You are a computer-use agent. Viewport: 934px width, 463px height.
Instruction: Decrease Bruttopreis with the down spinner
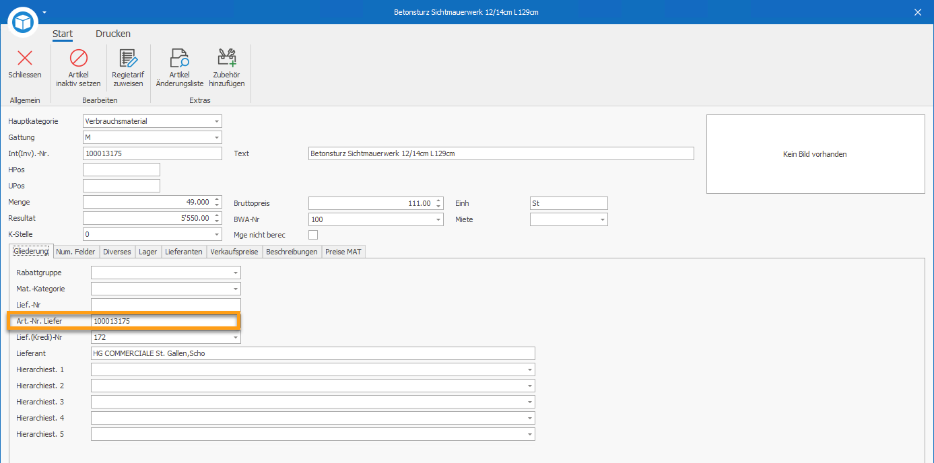pos(438,206)
